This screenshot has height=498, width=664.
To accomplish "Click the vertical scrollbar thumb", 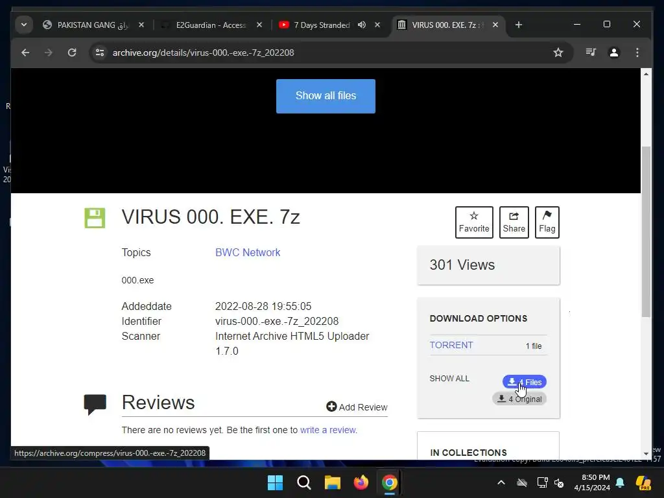I will 646,231.
